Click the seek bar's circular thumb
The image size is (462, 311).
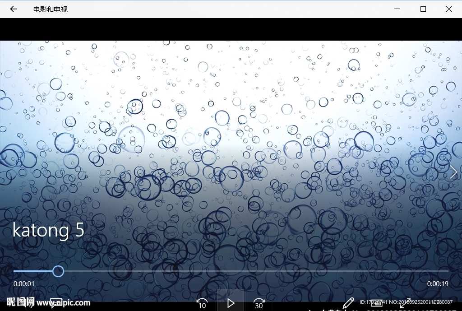click(58, 271)
